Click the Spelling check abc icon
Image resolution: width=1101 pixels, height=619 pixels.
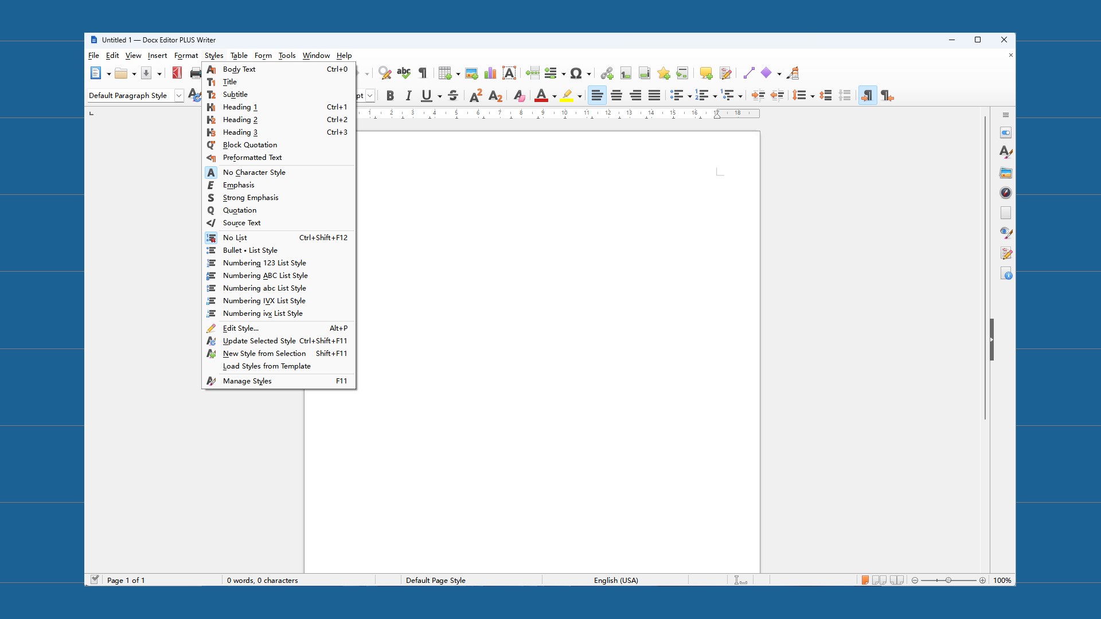click(x=404, y=73)
